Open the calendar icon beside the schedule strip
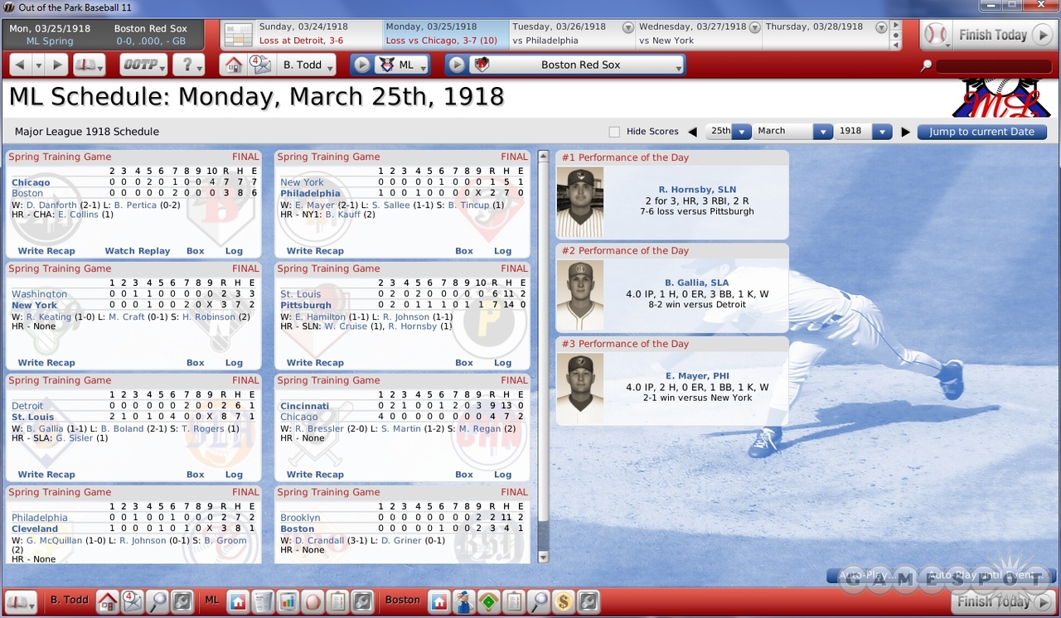This screenshot has height=618, width=1061. click(239, 36)
